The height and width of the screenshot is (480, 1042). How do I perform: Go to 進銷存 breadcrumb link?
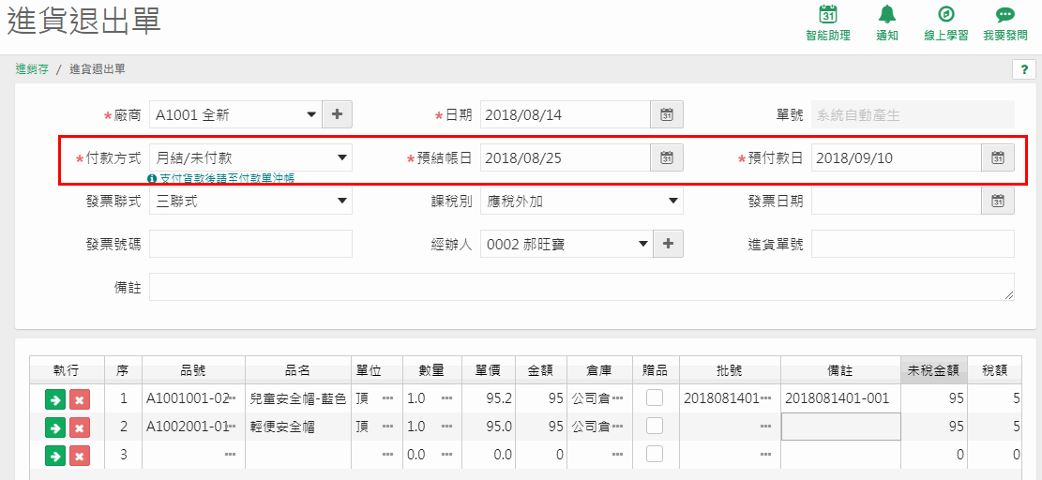tap(32, 69)
